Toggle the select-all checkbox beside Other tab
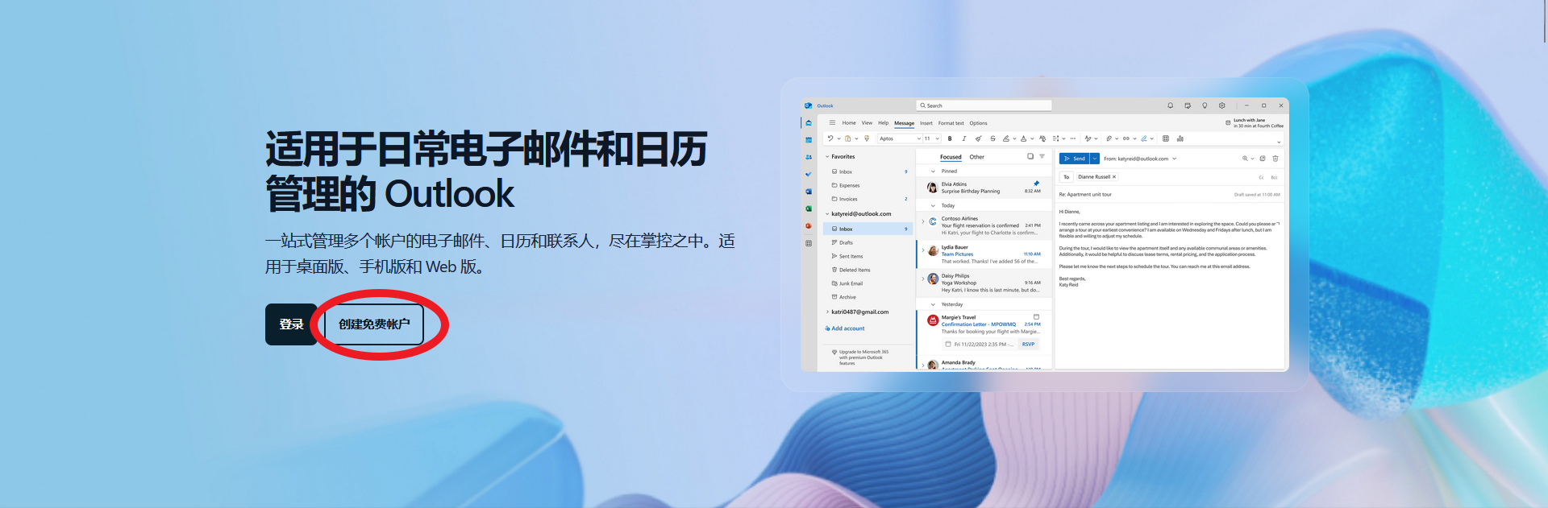1548x508 pixels. [1030, 156]
